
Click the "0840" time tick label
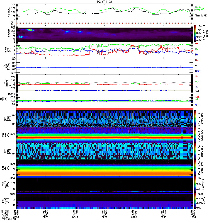75,217
